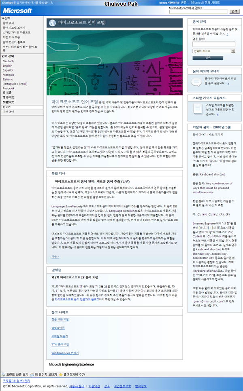This screenshot has width=243, height=391.
Task: Click the 계속 » continue link
Action: (x=55, y=257)
